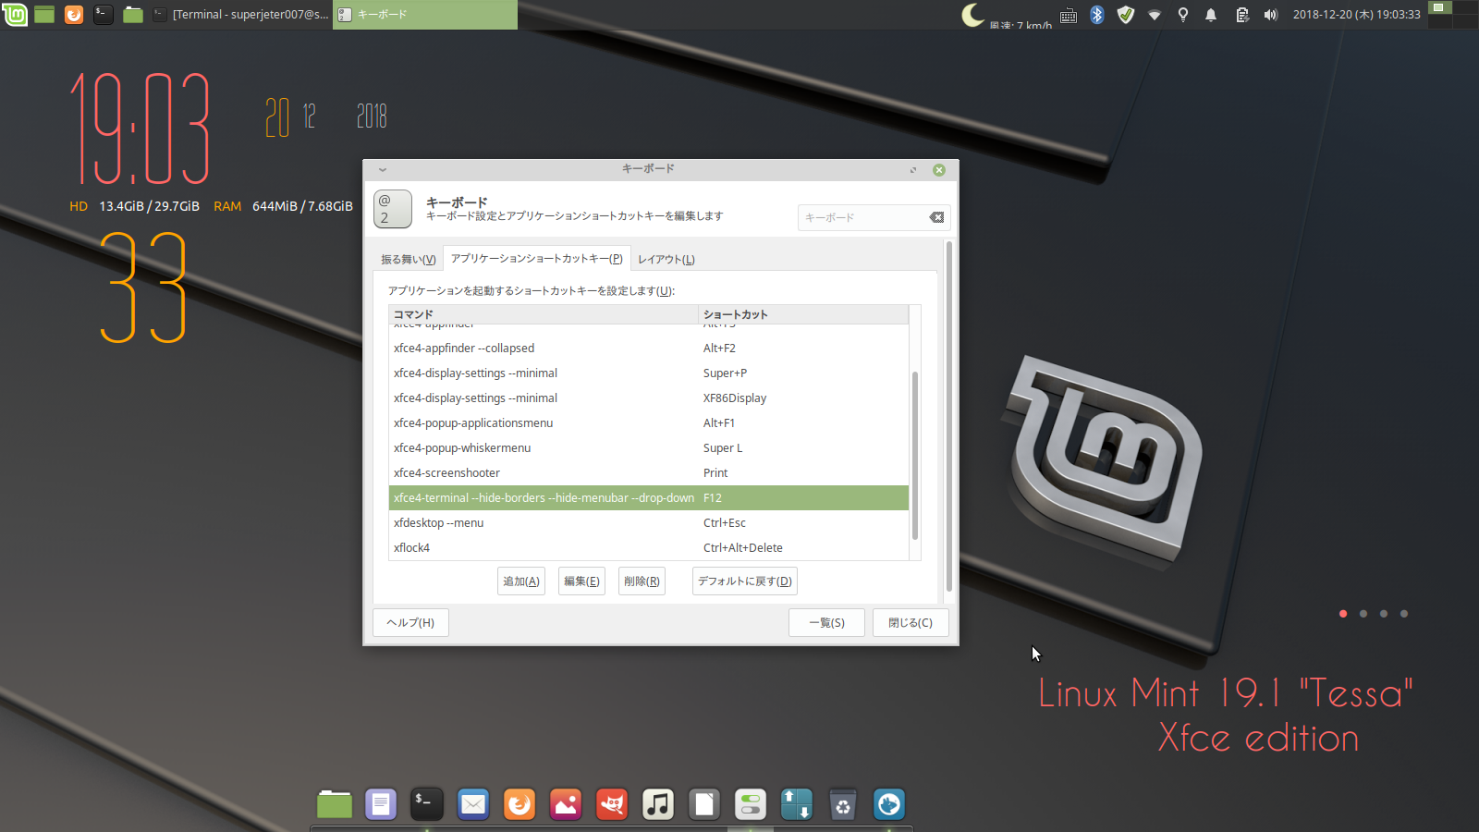Screen dimensions: 1479x832
Task: Click the デフォルトに戻す button
Action: [x=744, y=581]
